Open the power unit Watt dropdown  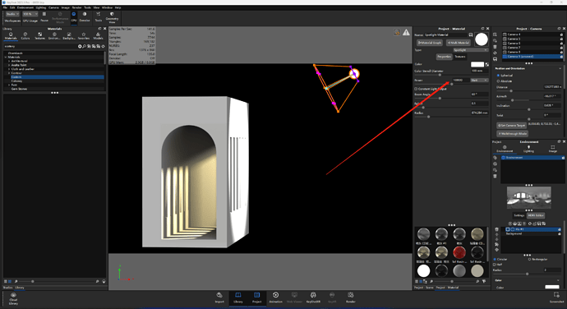point(479,80)
